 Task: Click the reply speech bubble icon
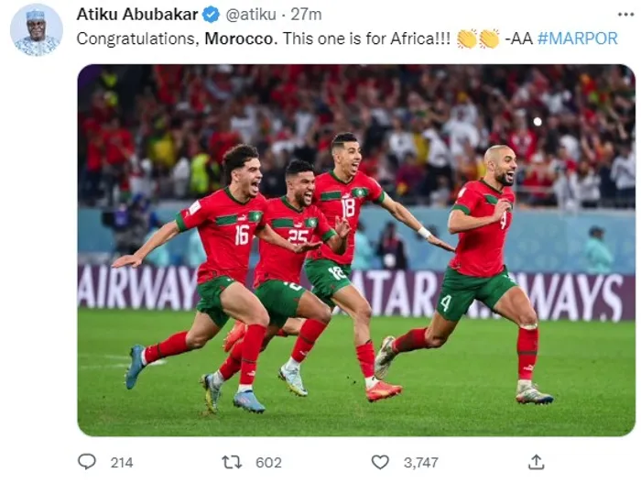pyautogui.click(x=87, y=462)
